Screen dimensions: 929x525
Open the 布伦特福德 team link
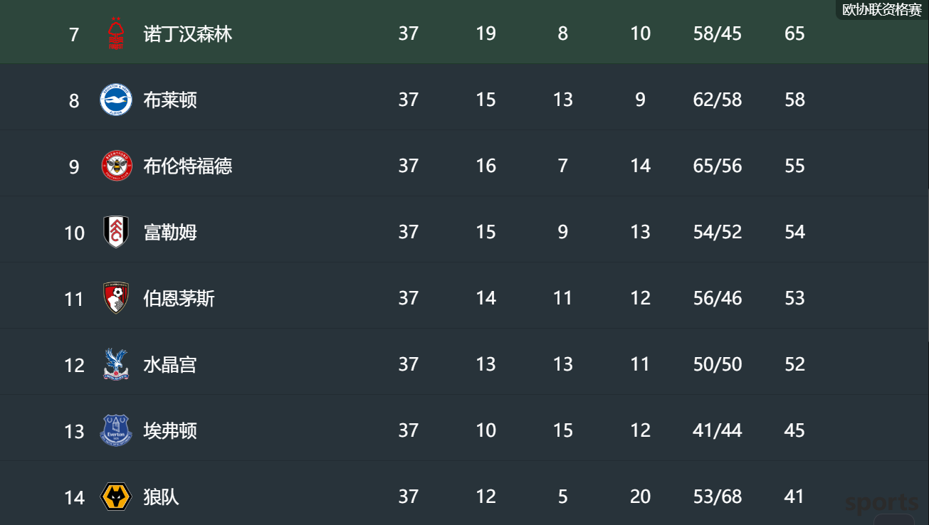pos(188,166)
